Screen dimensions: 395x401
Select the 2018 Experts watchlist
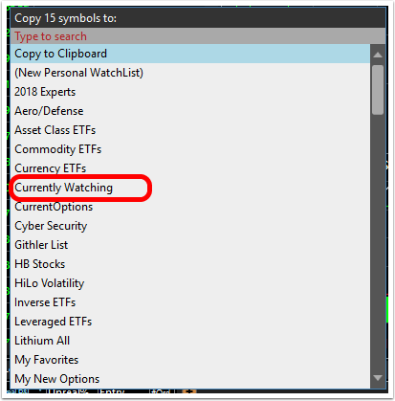[x=190, y=92]
